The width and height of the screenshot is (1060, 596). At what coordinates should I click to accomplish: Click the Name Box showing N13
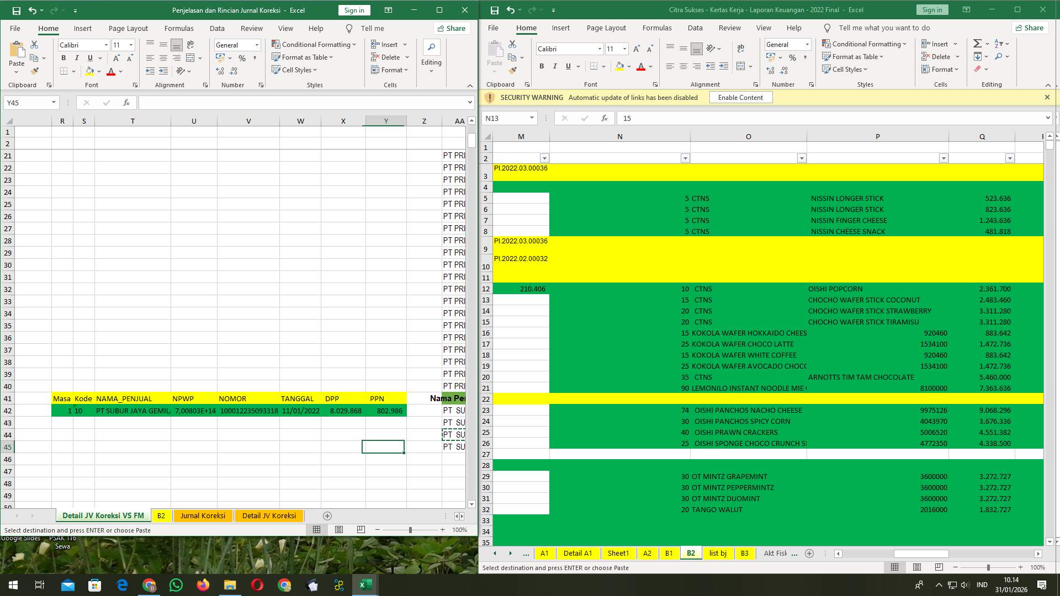505,118
